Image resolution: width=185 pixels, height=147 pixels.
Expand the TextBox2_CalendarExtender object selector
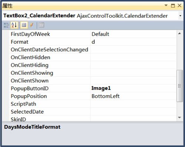(180, 16)
